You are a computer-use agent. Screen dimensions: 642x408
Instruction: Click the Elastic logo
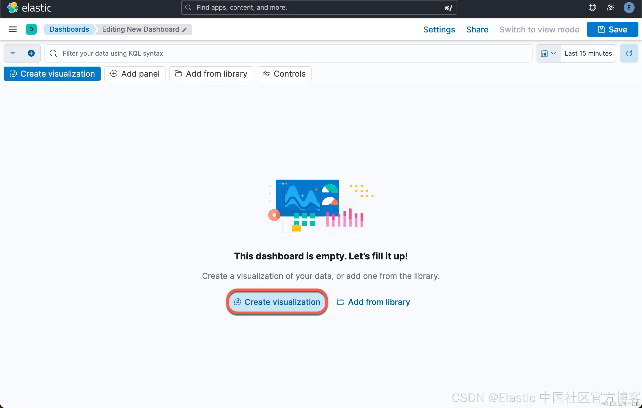coord(29,8)
